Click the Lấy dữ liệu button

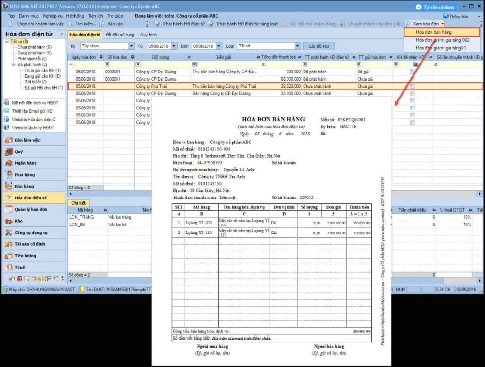click(x=319, y=46)
